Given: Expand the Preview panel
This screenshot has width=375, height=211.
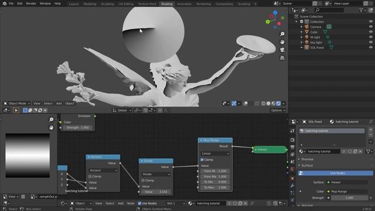Looking at the screenshot, I should pyautogui.click(x=307, y=159).
